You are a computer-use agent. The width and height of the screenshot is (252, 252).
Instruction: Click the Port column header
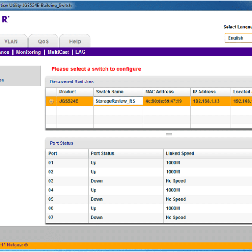[x=67, y=153]
